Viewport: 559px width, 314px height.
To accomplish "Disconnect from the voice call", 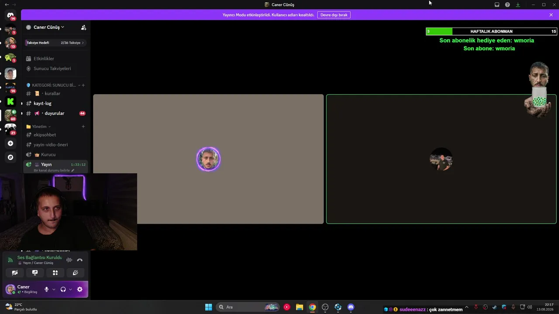I will point(79,260).
